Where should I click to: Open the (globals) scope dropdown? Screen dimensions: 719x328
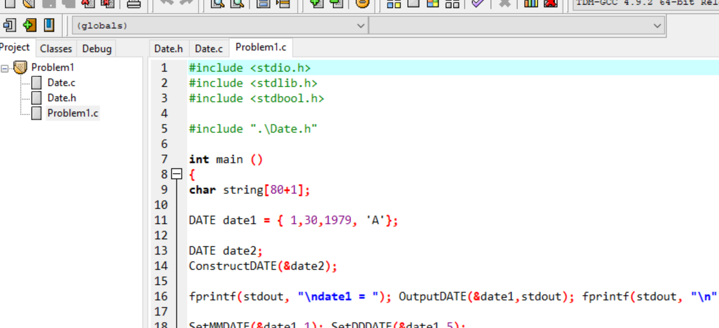220,25
